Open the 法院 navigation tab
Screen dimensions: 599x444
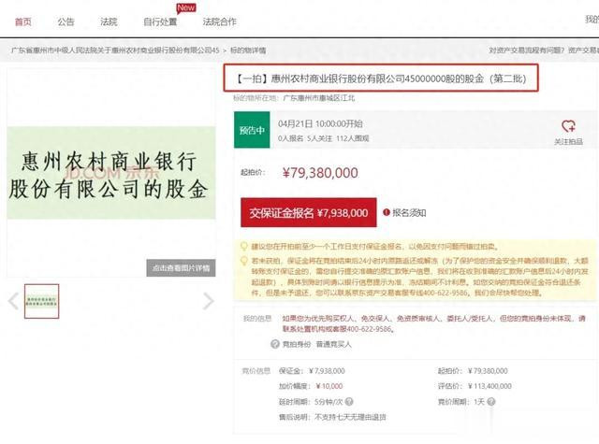click(x=109, y=21)
